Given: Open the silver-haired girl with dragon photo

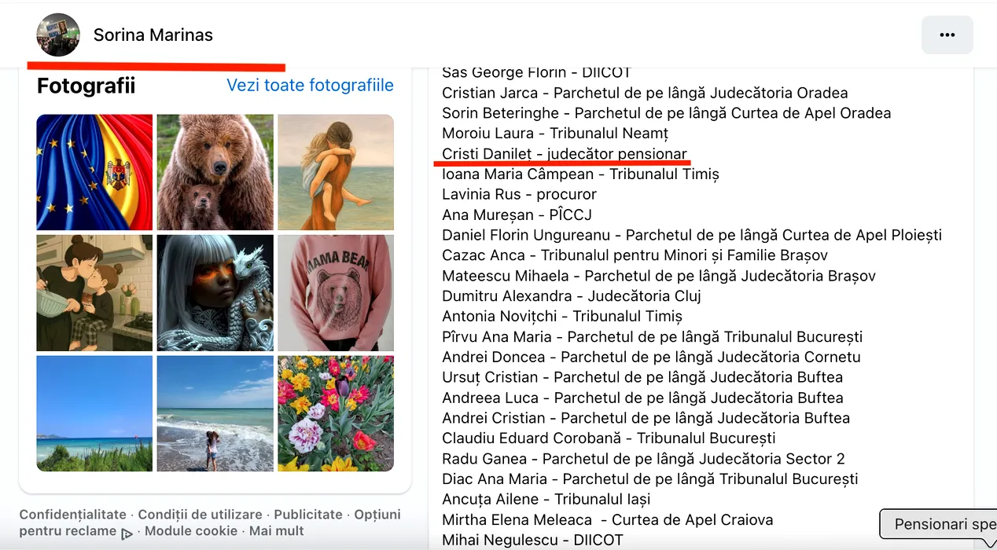Looking at the screenshot, I should pos(215,292).
